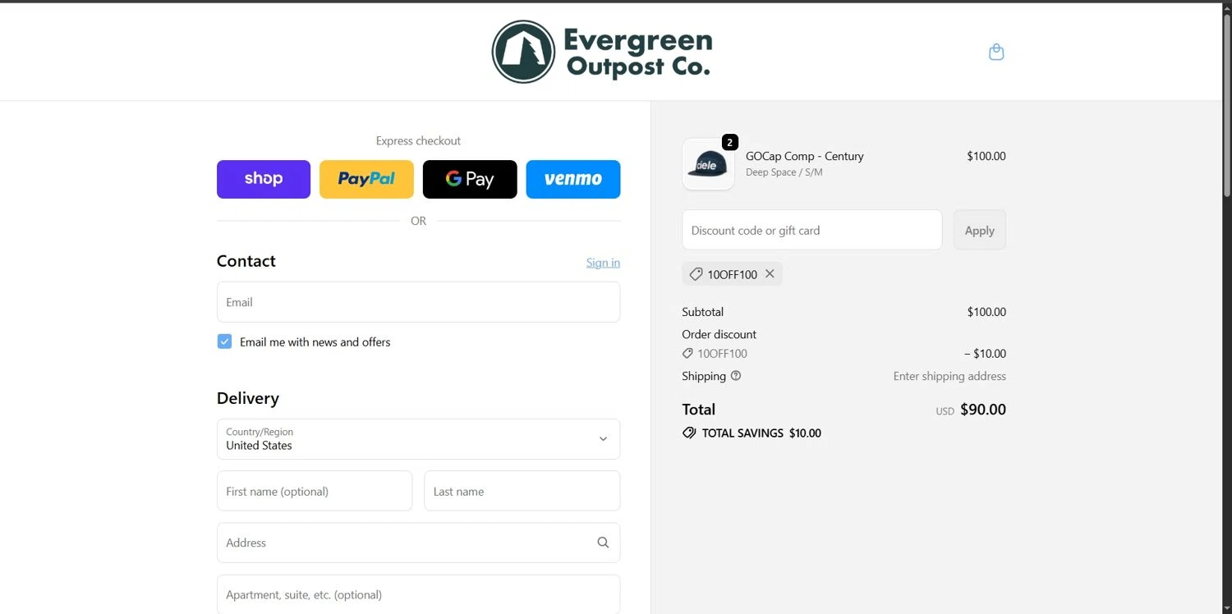Choose the G Pay express button
The width and height of the screenshot is (1232, 614).
[x=470, y=179]
